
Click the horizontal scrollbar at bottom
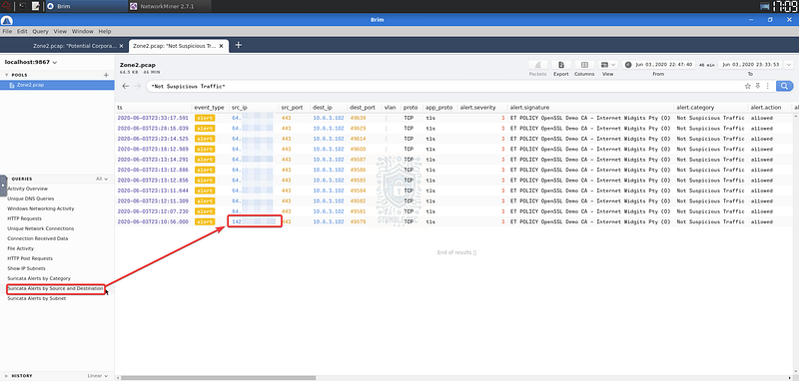[x=218, y=378]
